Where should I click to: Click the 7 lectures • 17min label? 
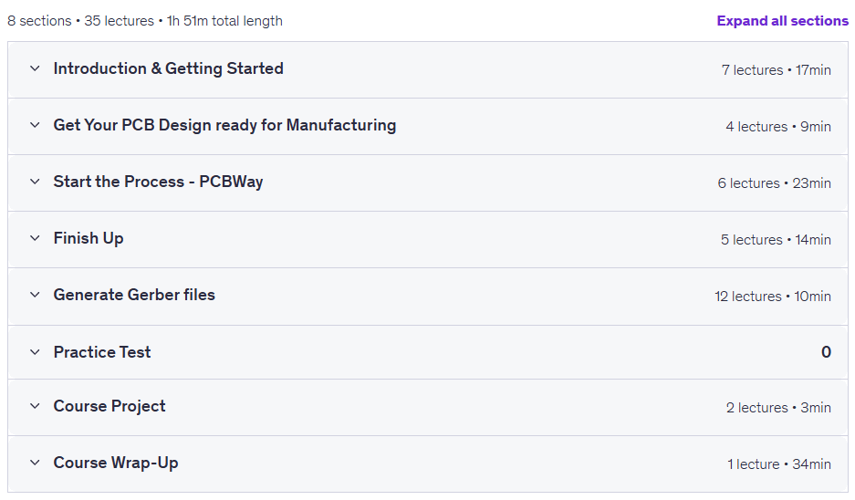pos(776,70)
